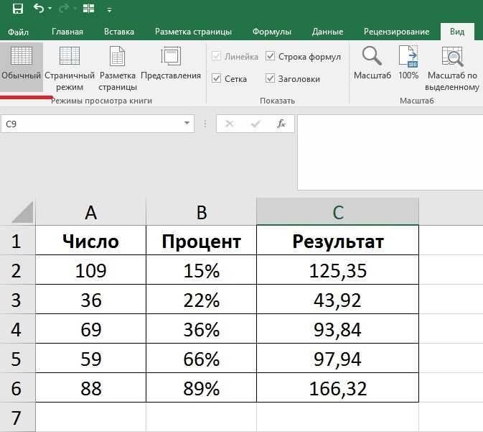Select cell containing 43,92
This screenshot has height=432, width=483.
click(x=337, y=299)
